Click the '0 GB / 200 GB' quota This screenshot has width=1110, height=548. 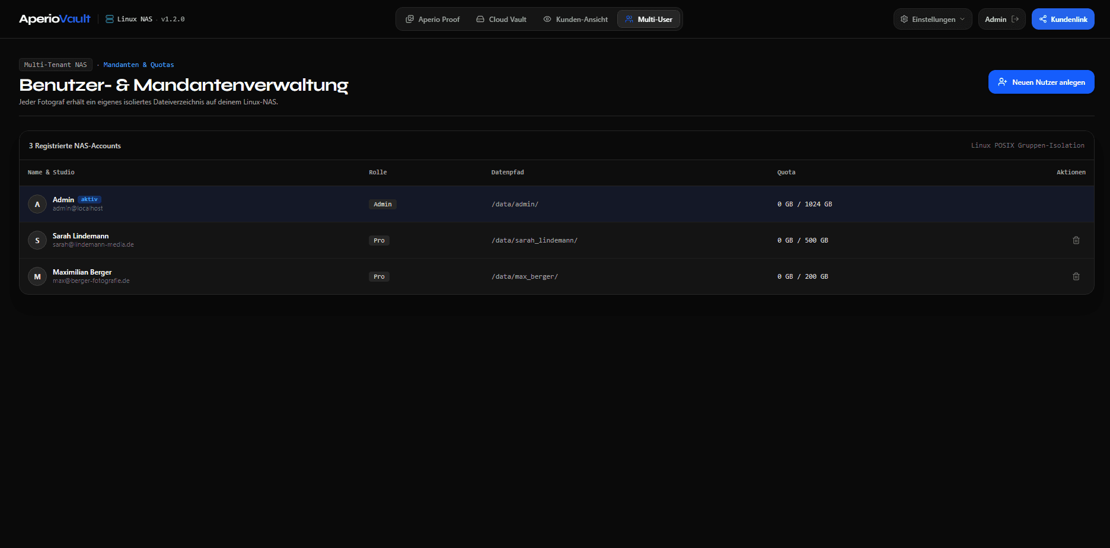pos(803,276)
